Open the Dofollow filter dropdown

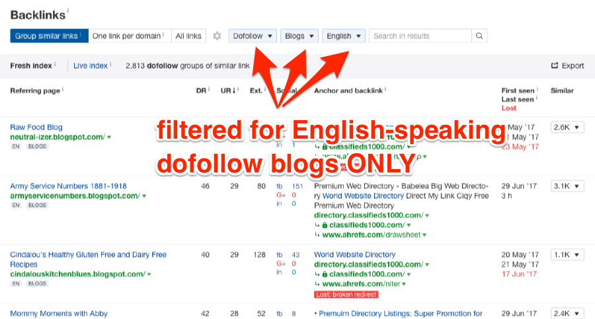pyautogui.click(x=253, y=36)
